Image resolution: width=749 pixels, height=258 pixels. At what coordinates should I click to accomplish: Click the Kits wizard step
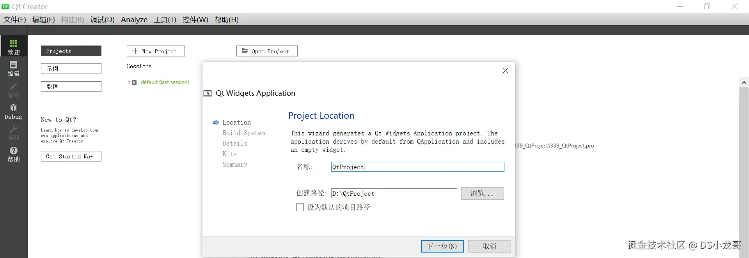coord(229,154)
